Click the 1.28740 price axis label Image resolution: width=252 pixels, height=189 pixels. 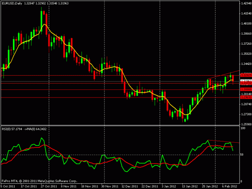pos(246,104)
